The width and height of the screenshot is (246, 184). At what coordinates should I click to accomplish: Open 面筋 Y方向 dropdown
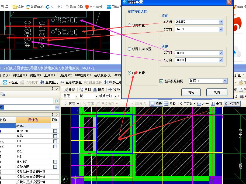221,60
